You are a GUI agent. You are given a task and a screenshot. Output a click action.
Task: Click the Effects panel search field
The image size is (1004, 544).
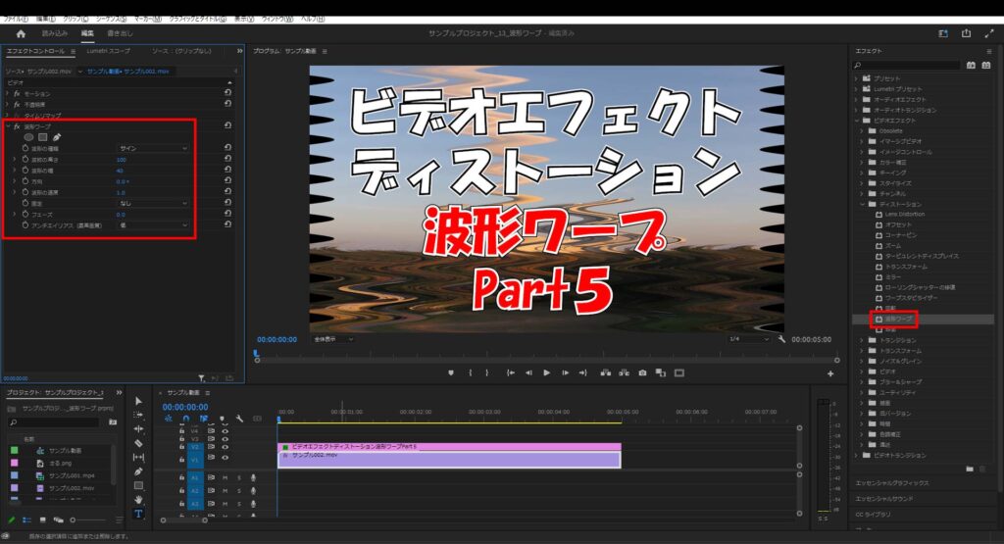(x=907, y=66)
